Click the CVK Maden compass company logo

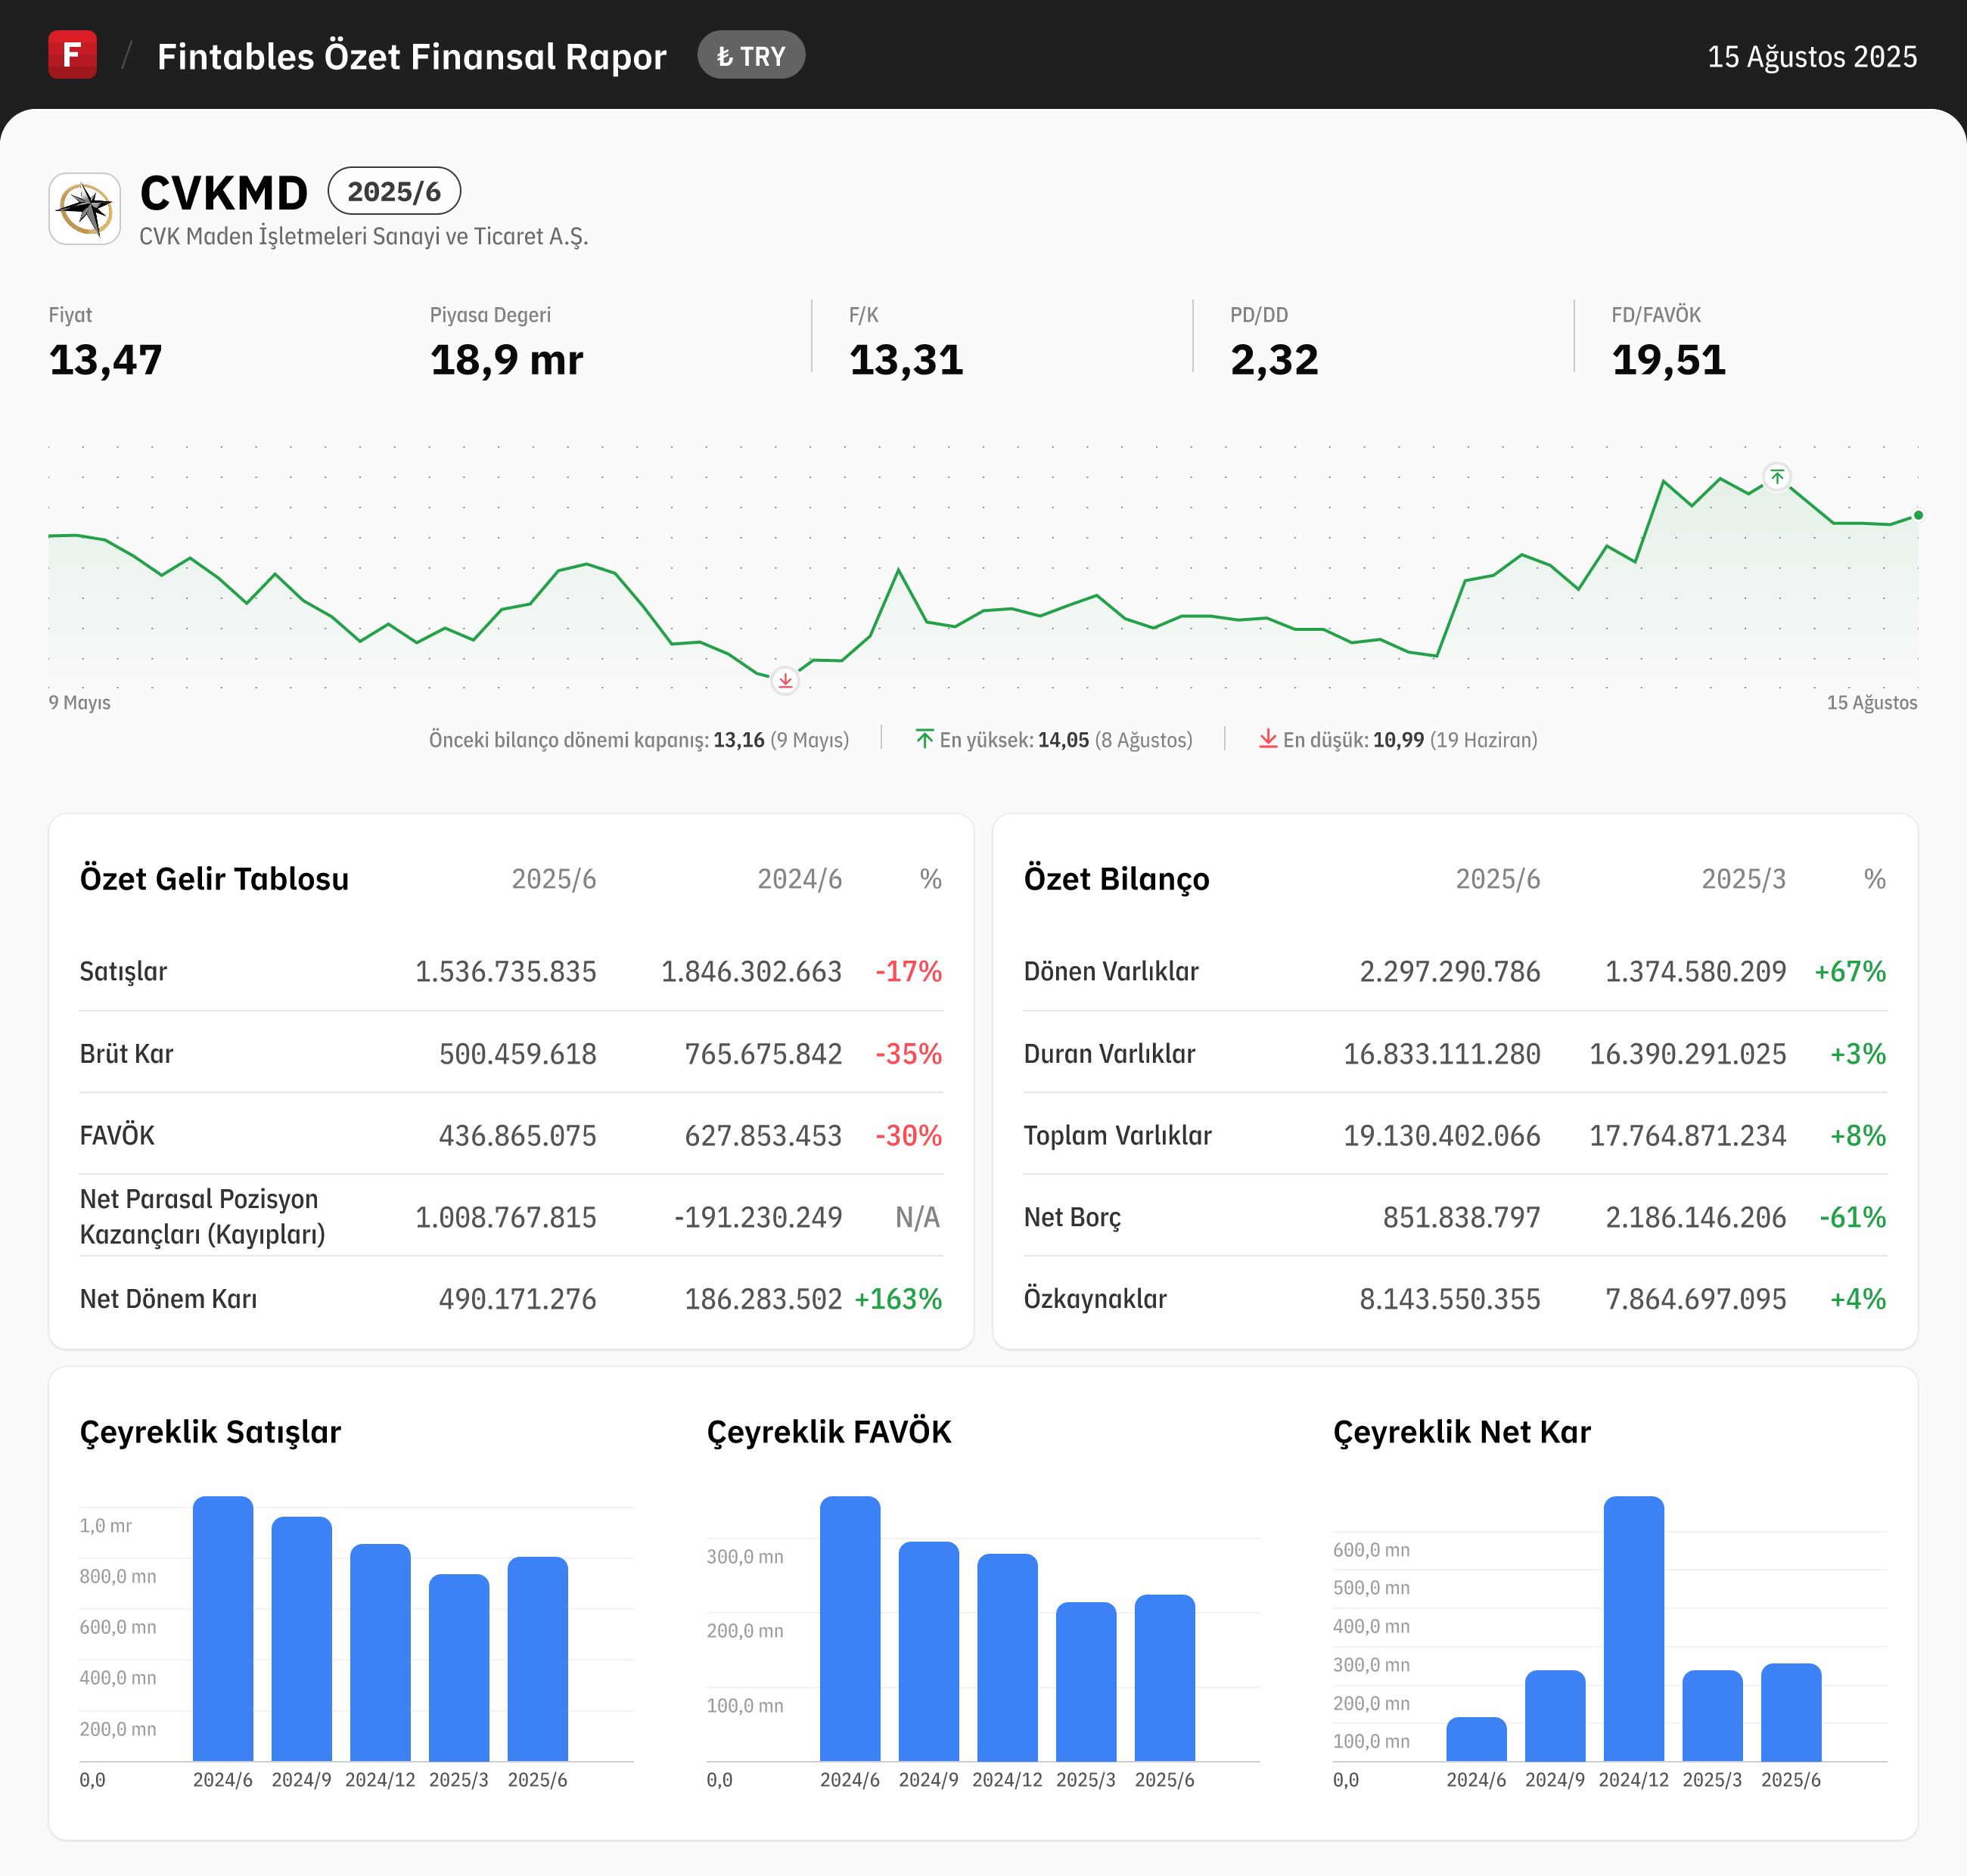pos(85,209)
